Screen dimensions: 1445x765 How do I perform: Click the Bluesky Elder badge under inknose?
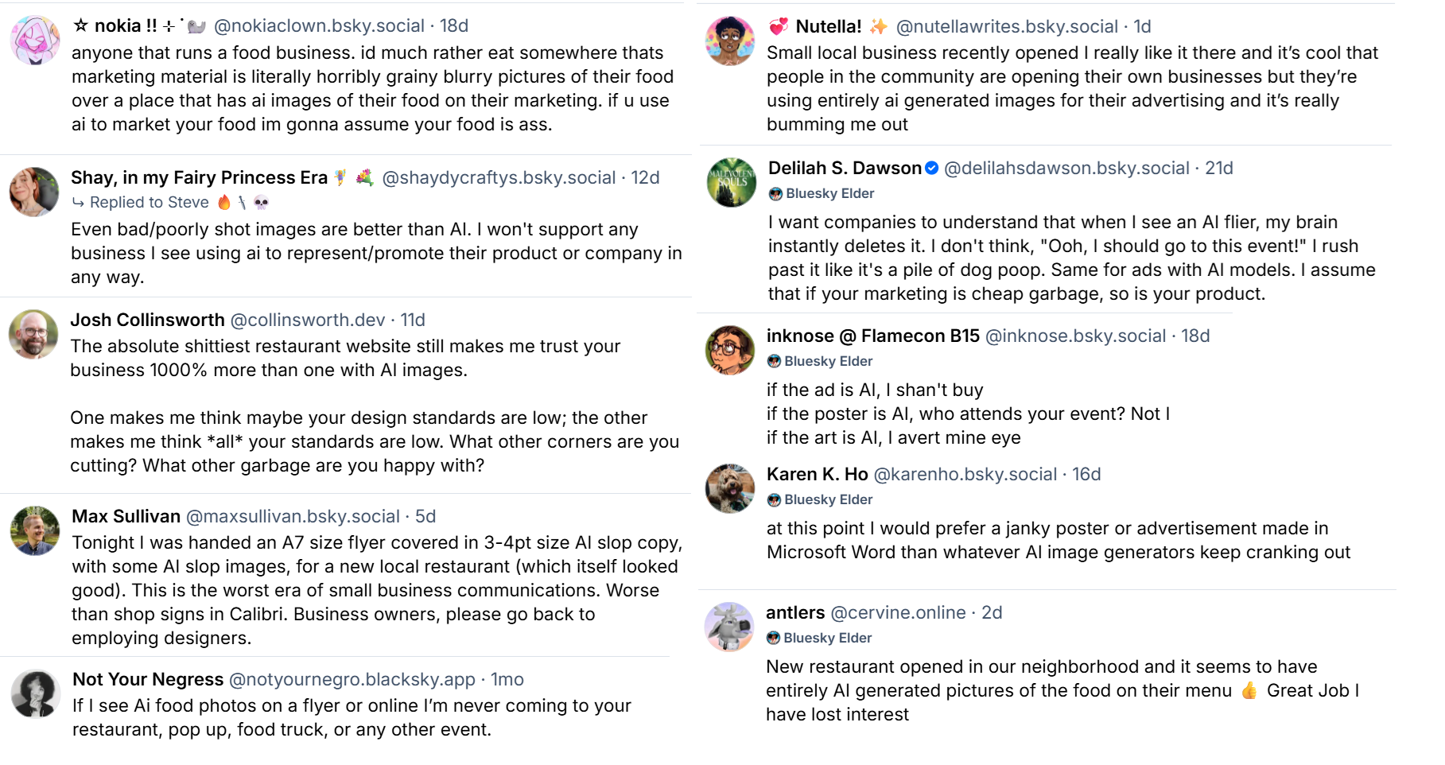(820, 361)
